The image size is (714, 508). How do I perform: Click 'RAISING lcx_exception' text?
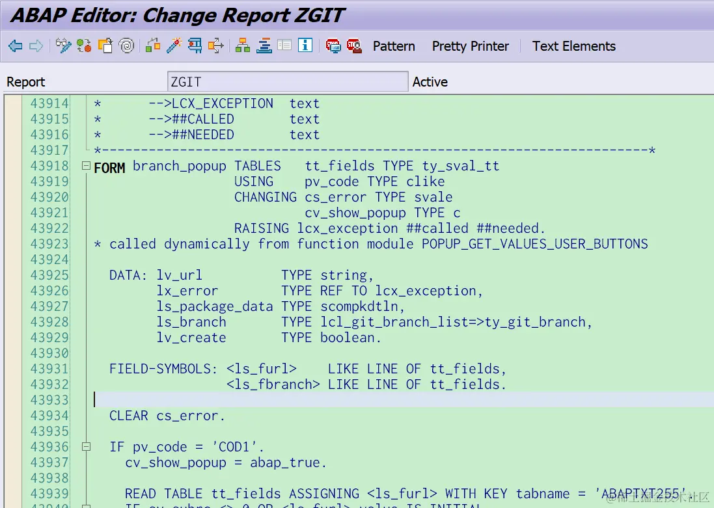pos(316,228)
